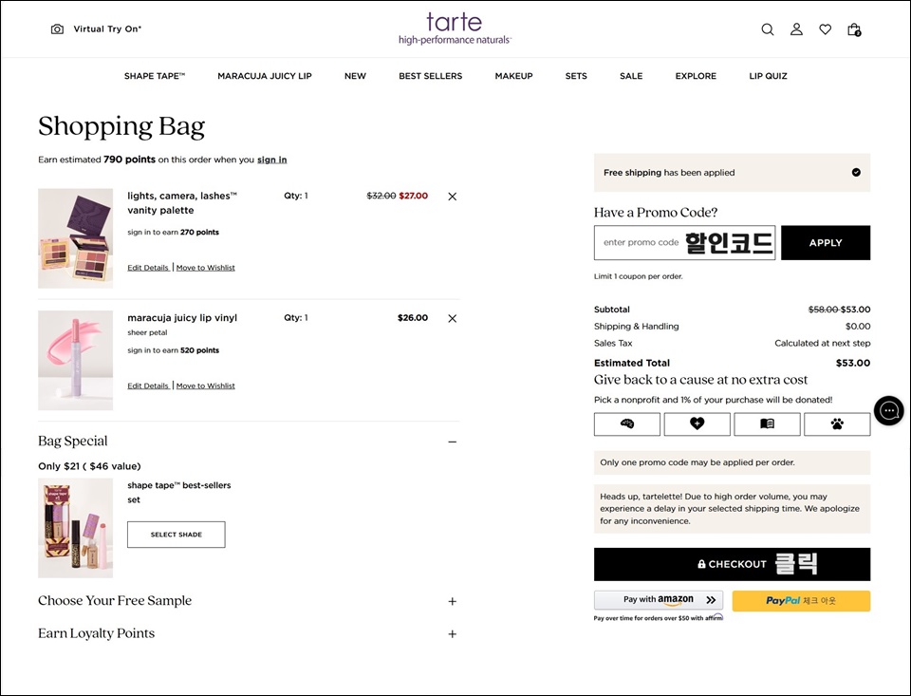The height and width of the screenshot is (696, 911).
Task: Open the wishlist heart icon
Action: 825,29
